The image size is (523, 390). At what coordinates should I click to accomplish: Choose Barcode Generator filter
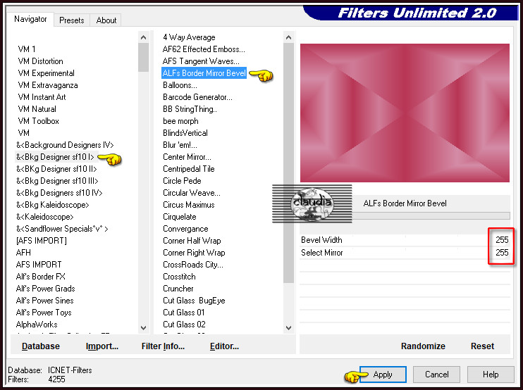(x=197, y=97)
